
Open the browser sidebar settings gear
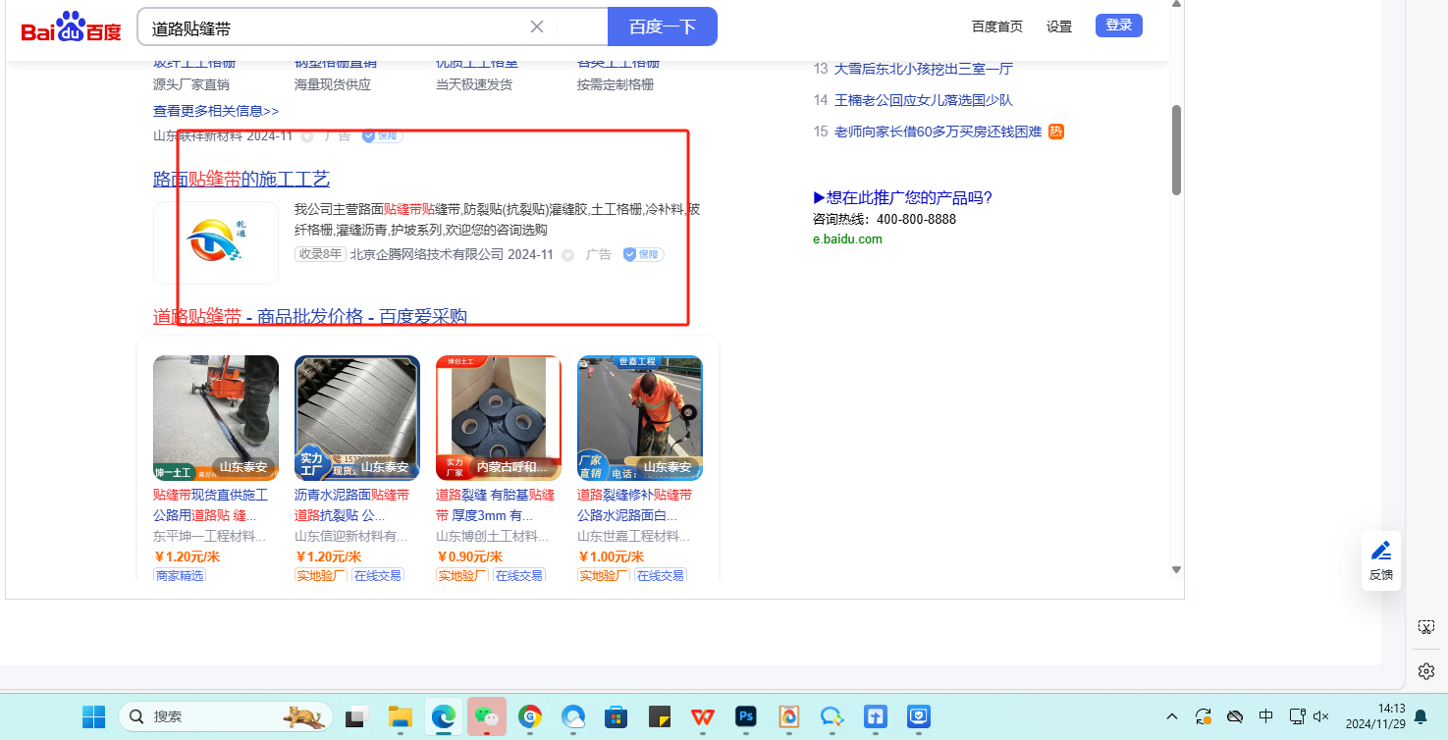(x=1426, y=671)
